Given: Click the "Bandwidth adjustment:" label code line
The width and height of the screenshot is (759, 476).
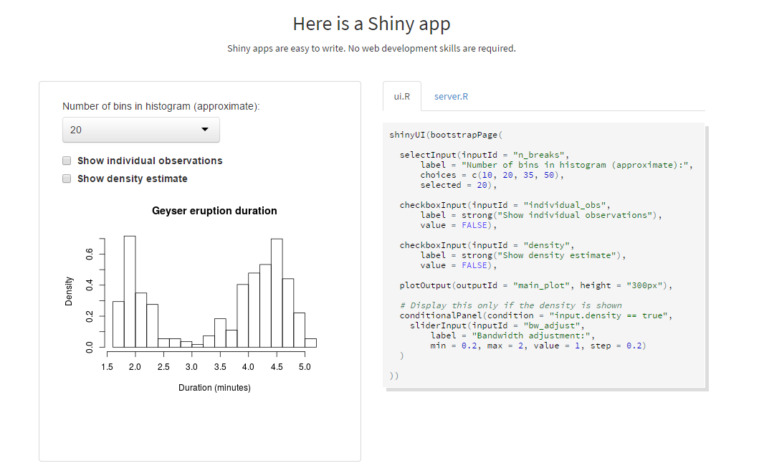Looking at the screenshot, I should pos(512,335).
